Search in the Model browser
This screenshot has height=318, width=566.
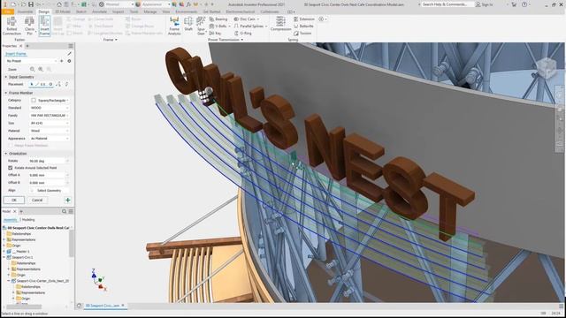(x=64, y=211)
